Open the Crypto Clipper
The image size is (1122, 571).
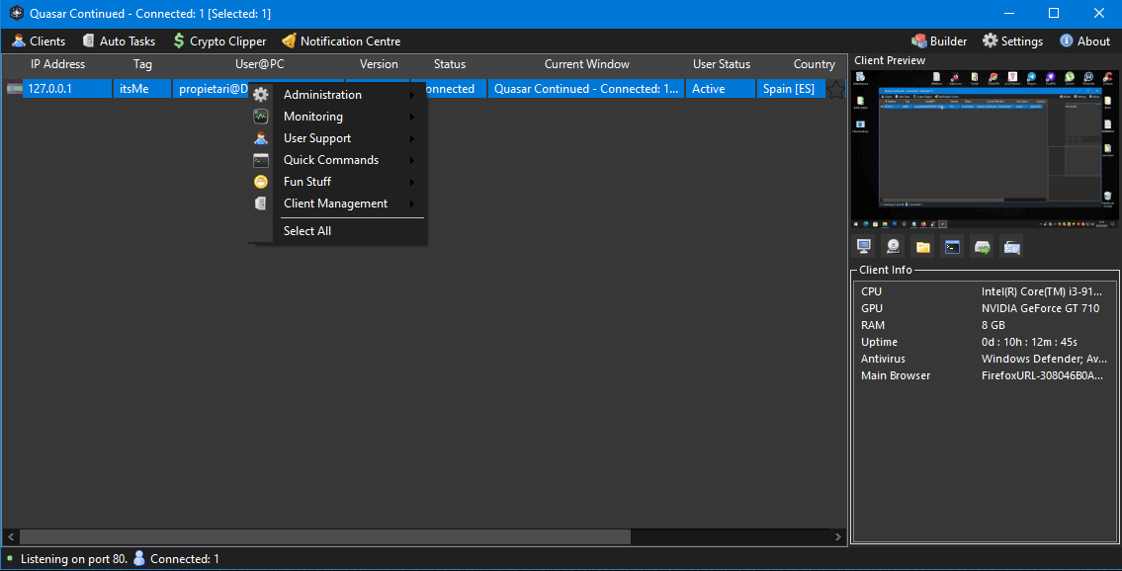[x=218, y=41]
